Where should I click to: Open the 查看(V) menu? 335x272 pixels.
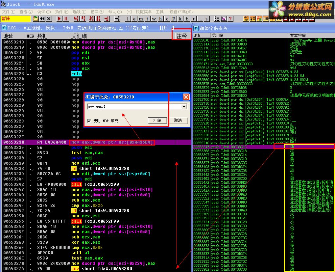pos(26,12)
